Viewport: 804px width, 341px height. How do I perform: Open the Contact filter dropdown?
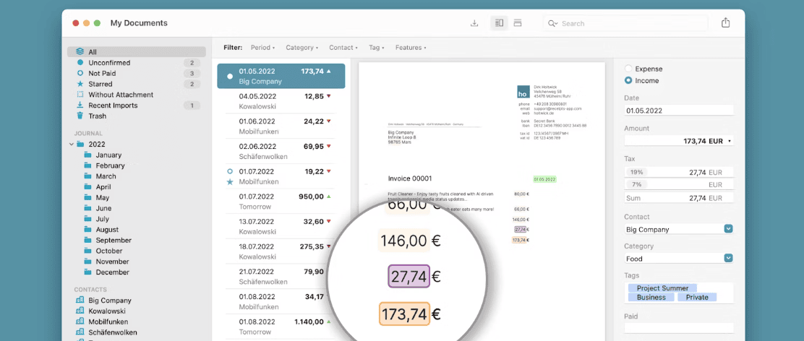click(343, 48)
